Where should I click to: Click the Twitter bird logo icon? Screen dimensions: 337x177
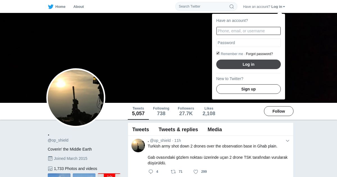point(51,7)
